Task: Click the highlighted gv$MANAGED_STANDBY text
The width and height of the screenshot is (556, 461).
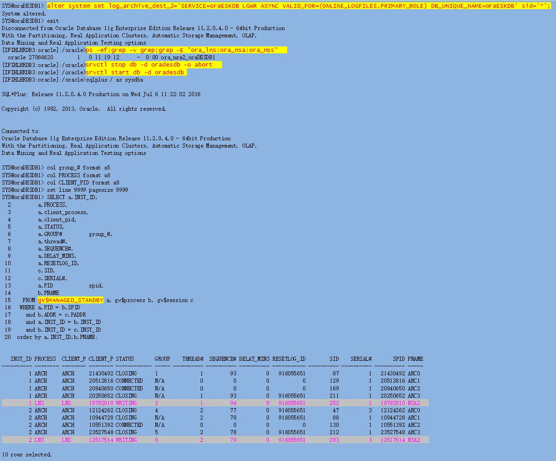Action: pos(71,300)
